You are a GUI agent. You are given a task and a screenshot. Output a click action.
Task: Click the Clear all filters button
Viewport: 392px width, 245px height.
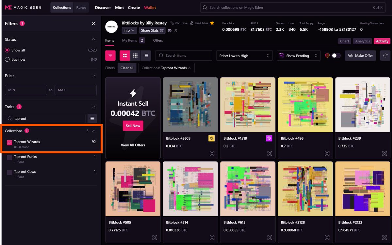tap(127, 68)
